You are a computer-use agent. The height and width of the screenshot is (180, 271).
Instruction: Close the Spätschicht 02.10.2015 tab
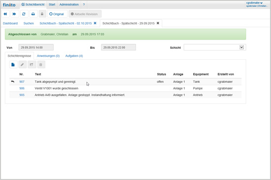[95, 23]
